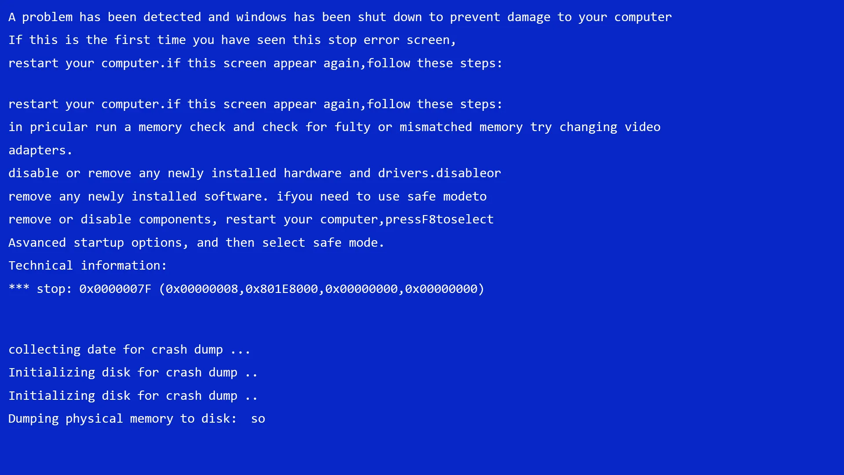Image resolution: width=844 pixels, height=475 pixels.
Task: Click the 'If this is the first time' line
Action: pyautogui.click(x=232, y=40)
